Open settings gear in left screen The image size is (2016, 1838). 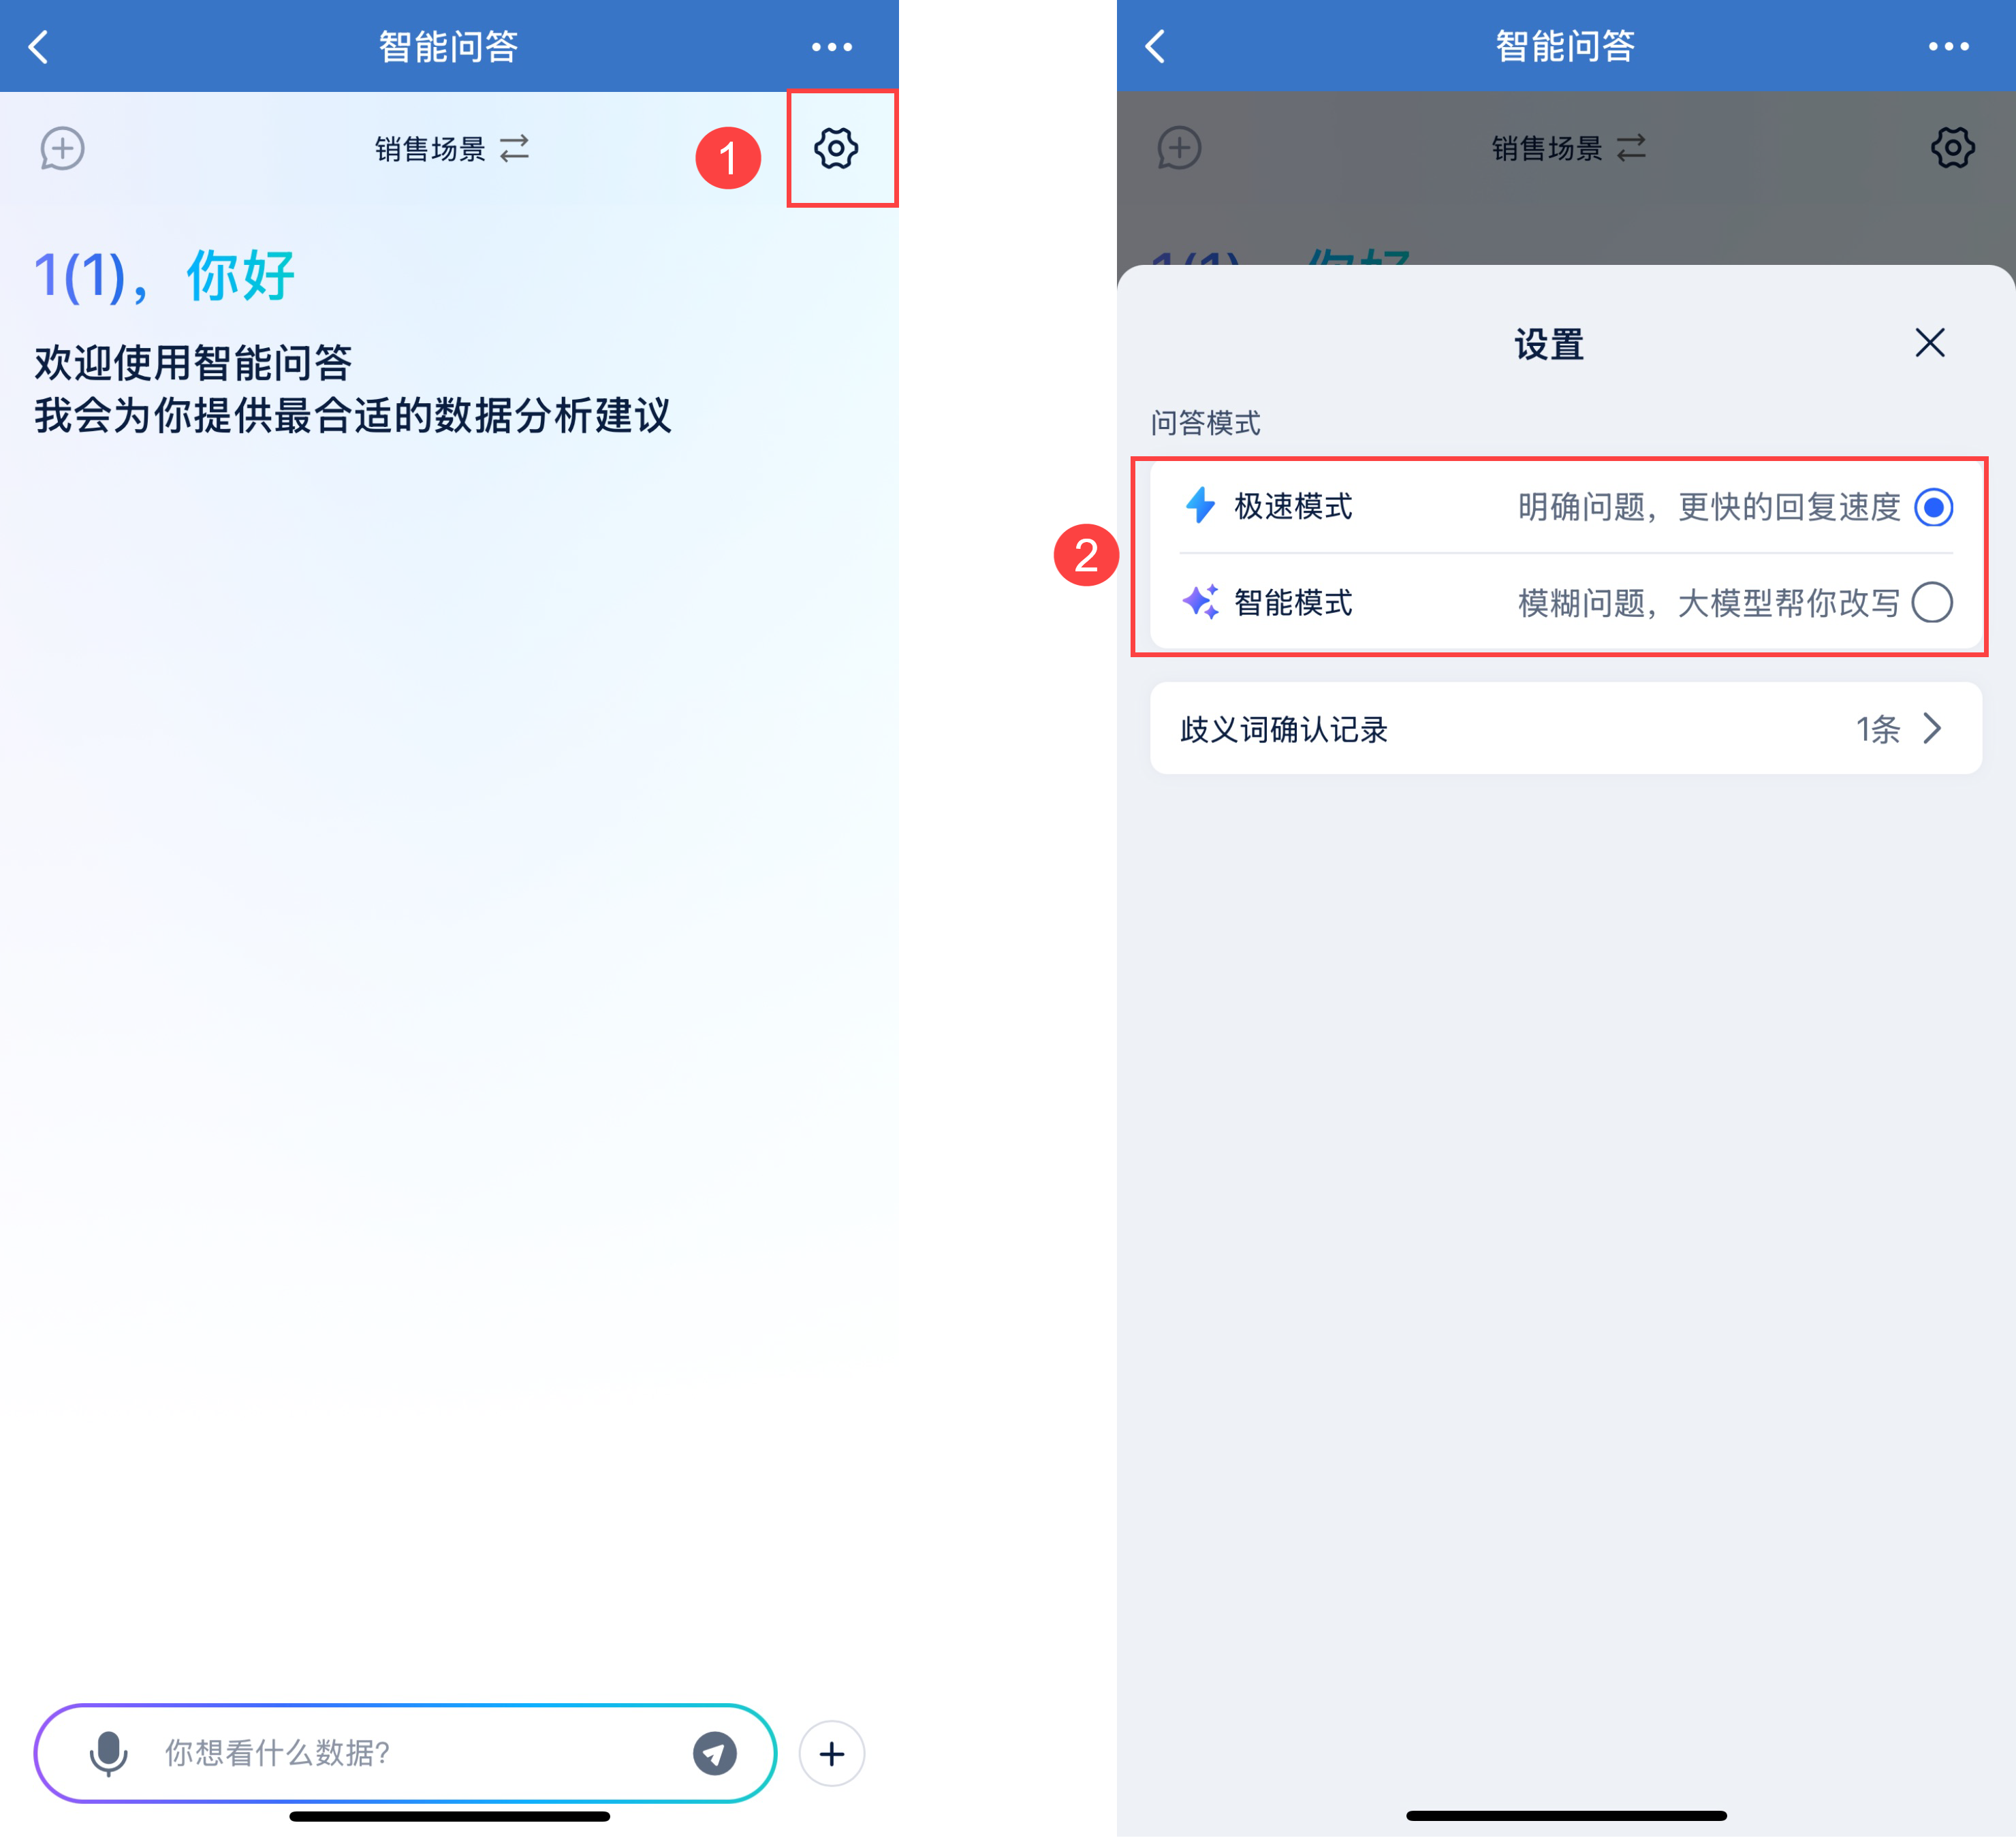[835, 149]
